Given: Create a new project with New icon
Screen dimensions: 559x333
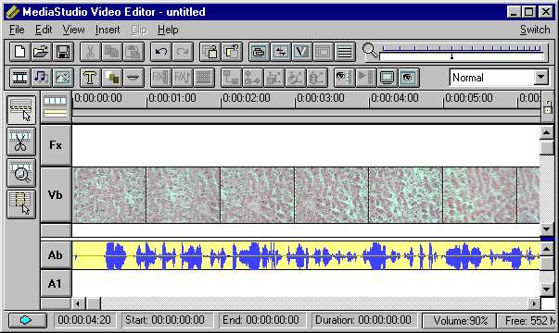Looking at the screenshot, I should pyautogui.click(x=19, y=52).
